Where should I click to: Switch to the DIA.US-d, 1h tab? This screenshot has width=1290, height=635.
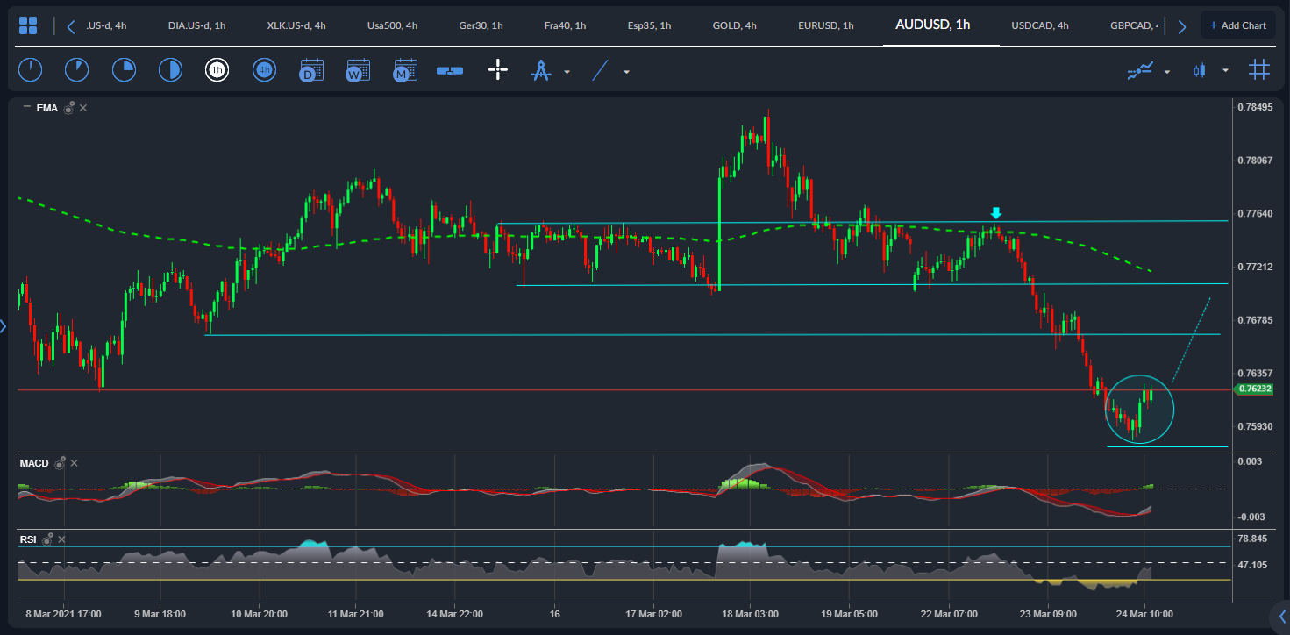196,25
